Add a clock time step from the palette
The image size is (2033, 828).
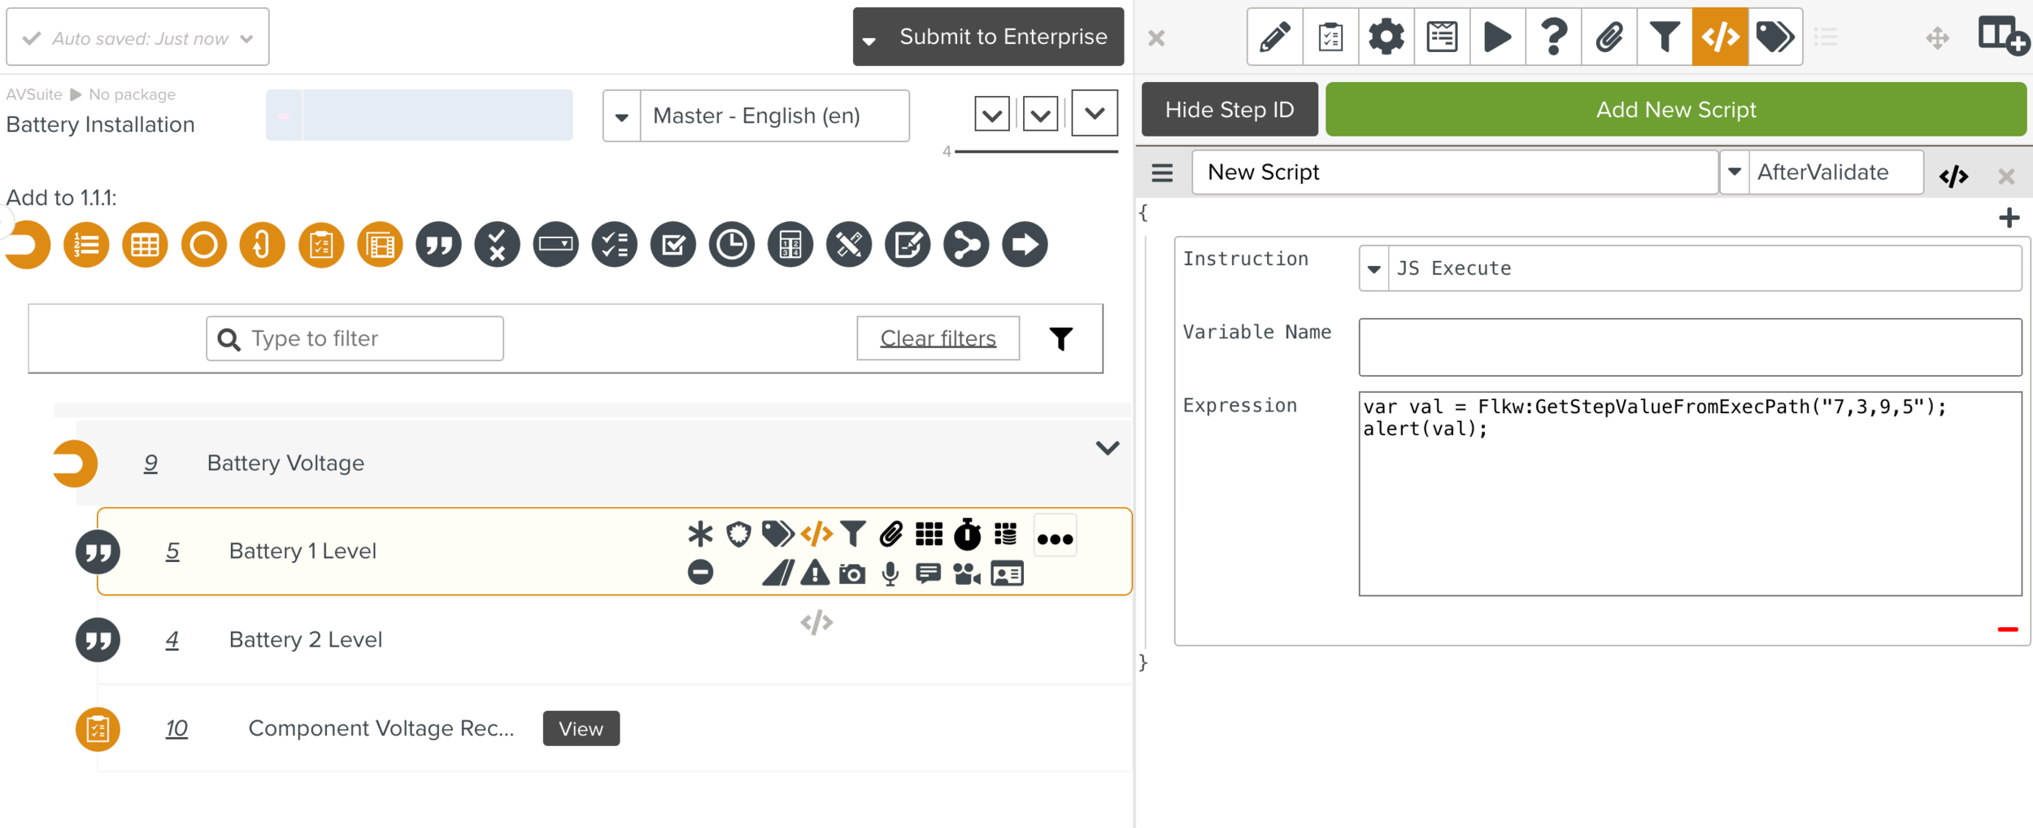[x=731, y=245]
